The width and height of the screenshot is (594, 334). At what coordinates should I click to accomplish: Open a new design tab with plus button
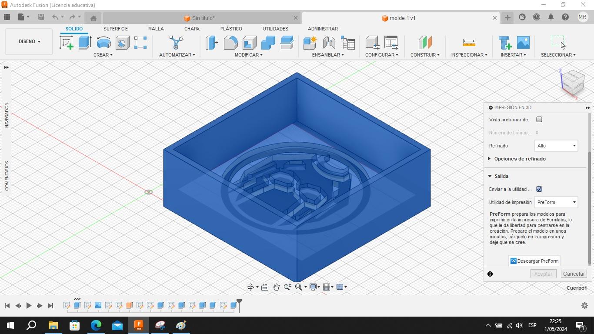(x=507, y=17)
